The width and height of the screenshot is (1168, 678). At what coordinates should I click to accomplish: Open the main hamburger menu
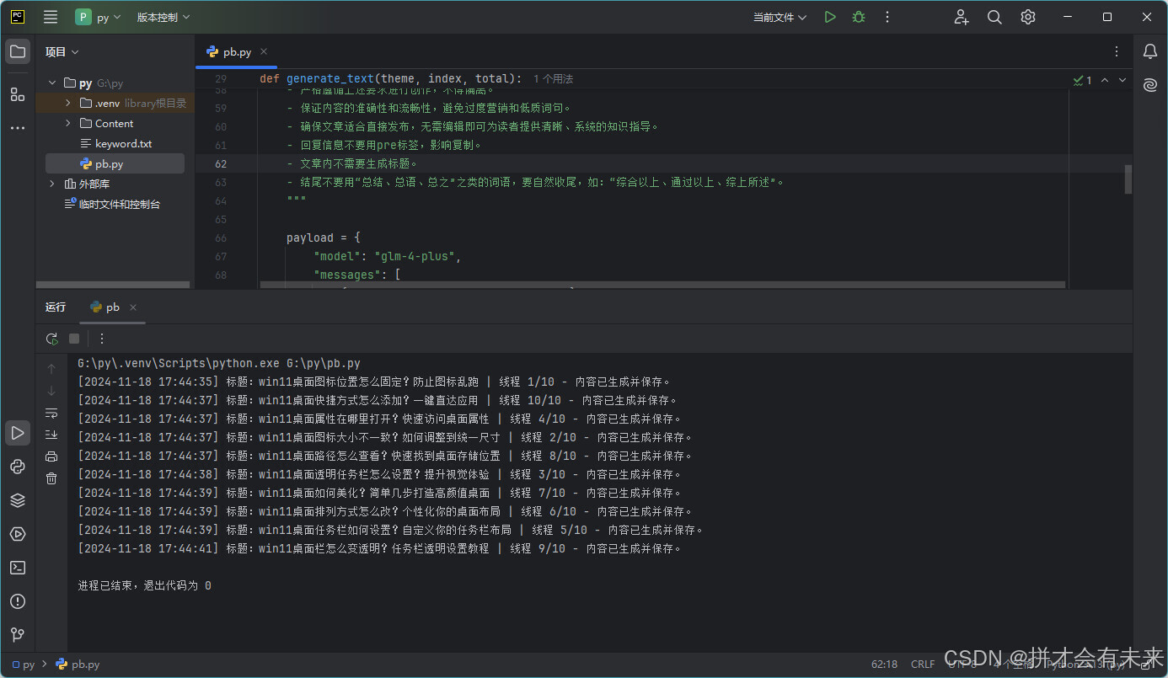51,17
